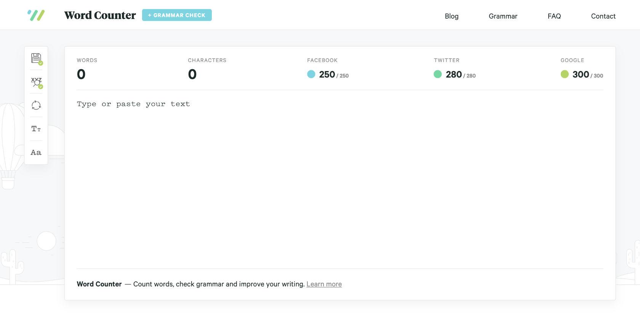The image size is (640, 319).
Task: Click the Words count number
Action: pos(81,74)
